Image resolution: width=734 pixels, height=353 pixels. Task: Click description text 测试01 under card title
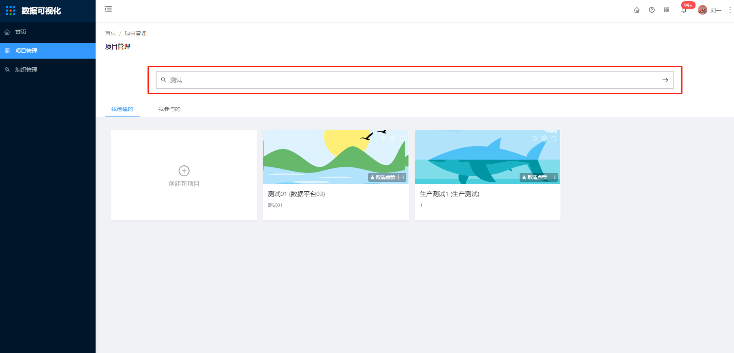[x=275, y=205]
